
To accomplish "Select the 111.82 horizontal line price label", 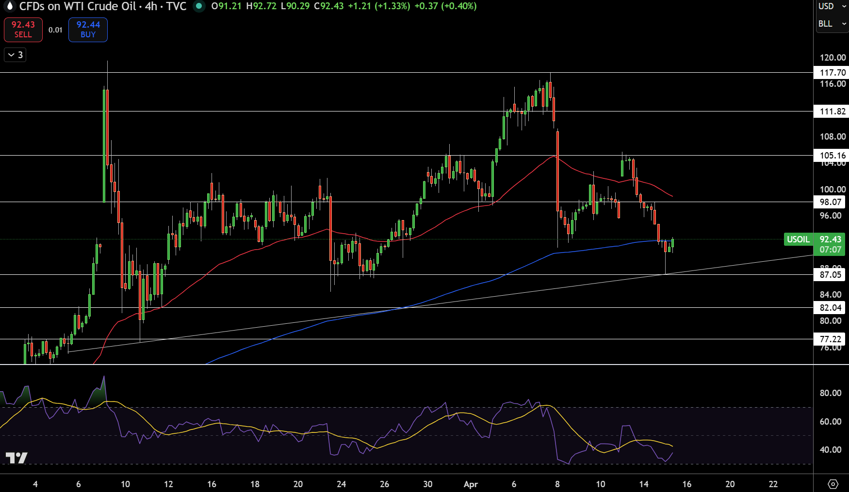I will pyautogui.click(x=831, y=111).
